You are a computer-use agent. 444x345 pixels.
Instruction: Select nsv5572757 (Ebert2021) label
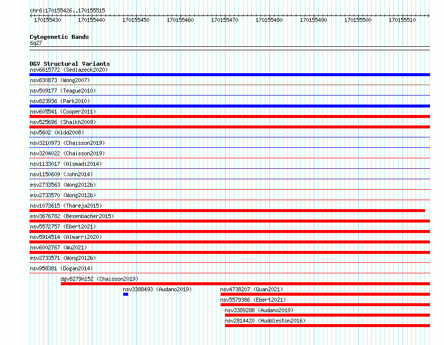(x=63, y=227)
